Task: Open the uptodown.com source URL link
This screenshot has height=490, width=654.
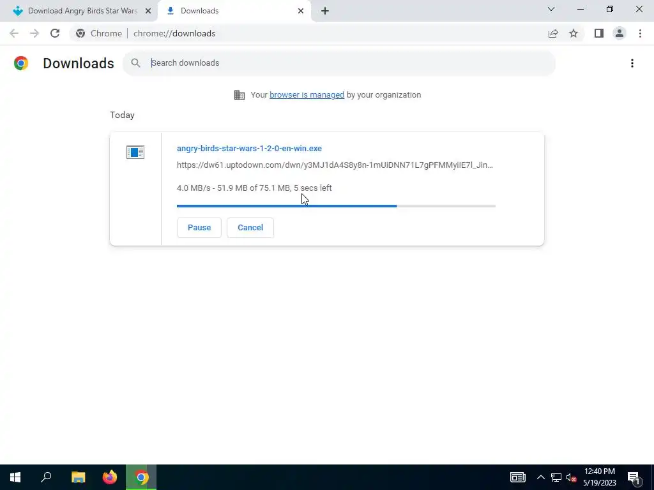Action: 335,165
